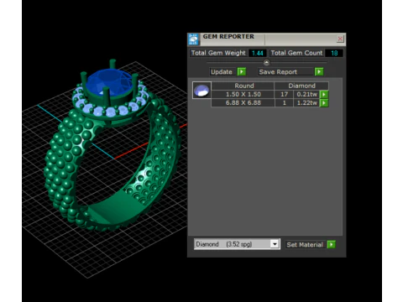The image size is (403, 302).
Task: Click the Gem Reporter logo icon
Action: (x=193, y=39)
